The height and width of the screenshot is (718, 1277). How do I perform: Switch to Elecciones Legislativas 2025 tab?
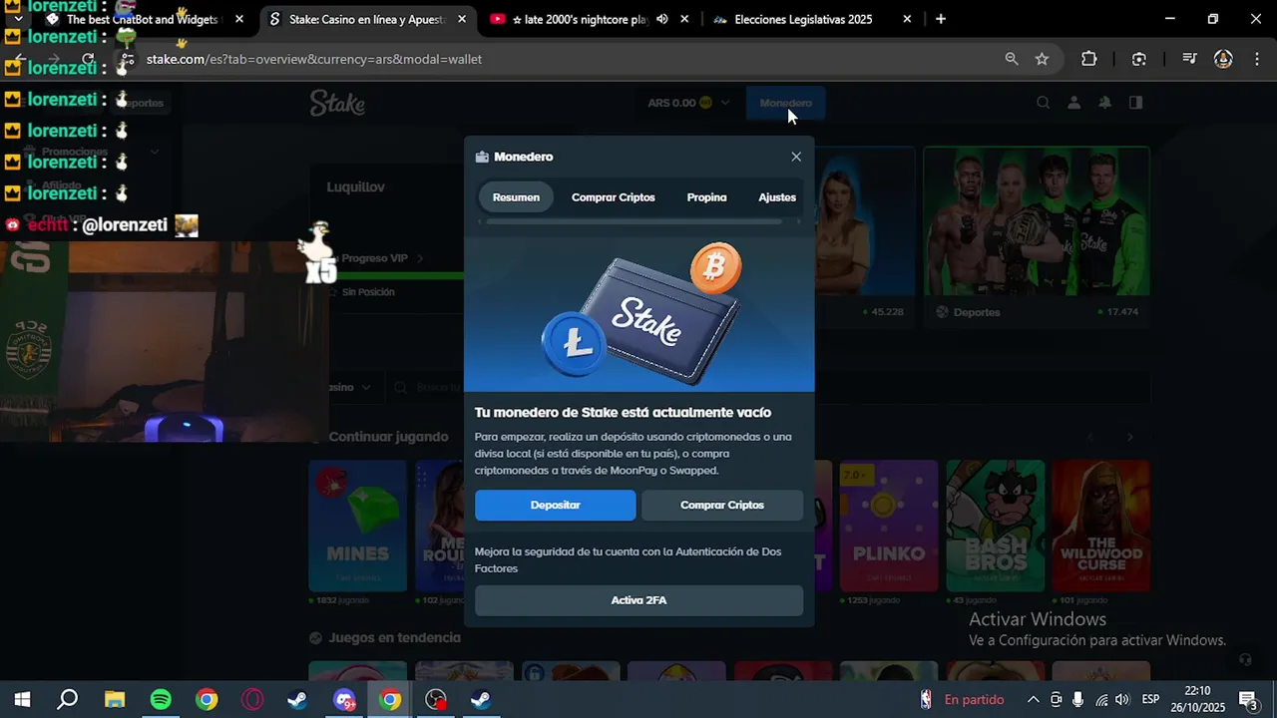803,19
